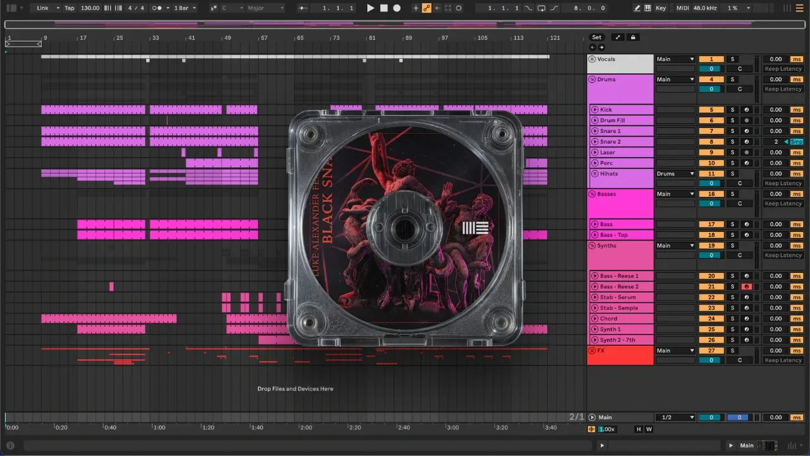Arm the Arrangement Record button
Screen dimensions: 810x456
[x=397, y=8]
